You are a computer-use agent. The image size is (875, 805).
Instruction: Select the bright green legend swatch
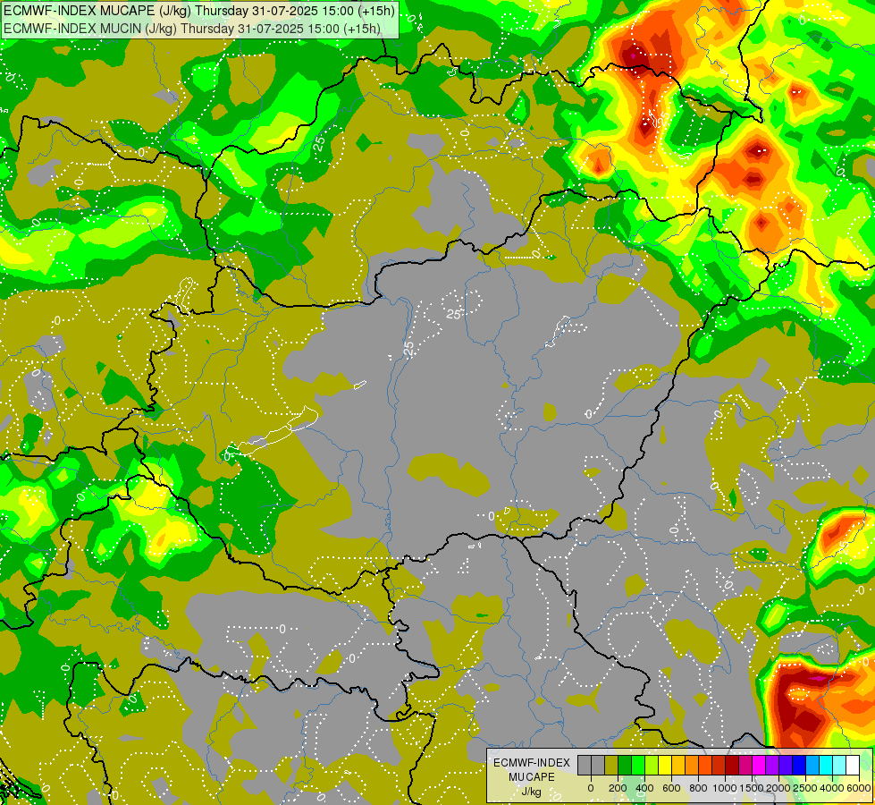tap(638, 766)
